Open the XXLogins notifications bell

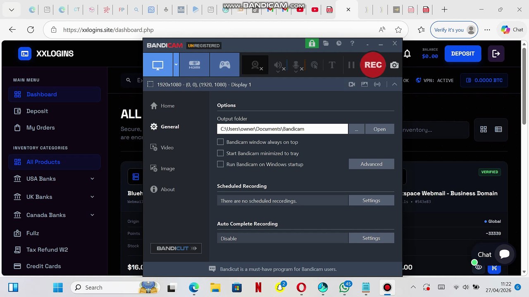(407, 54)
